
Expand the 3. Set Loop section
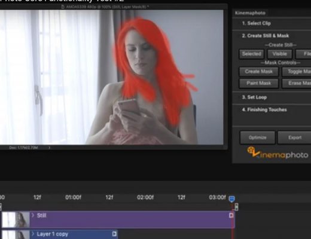tap(254, 97)
